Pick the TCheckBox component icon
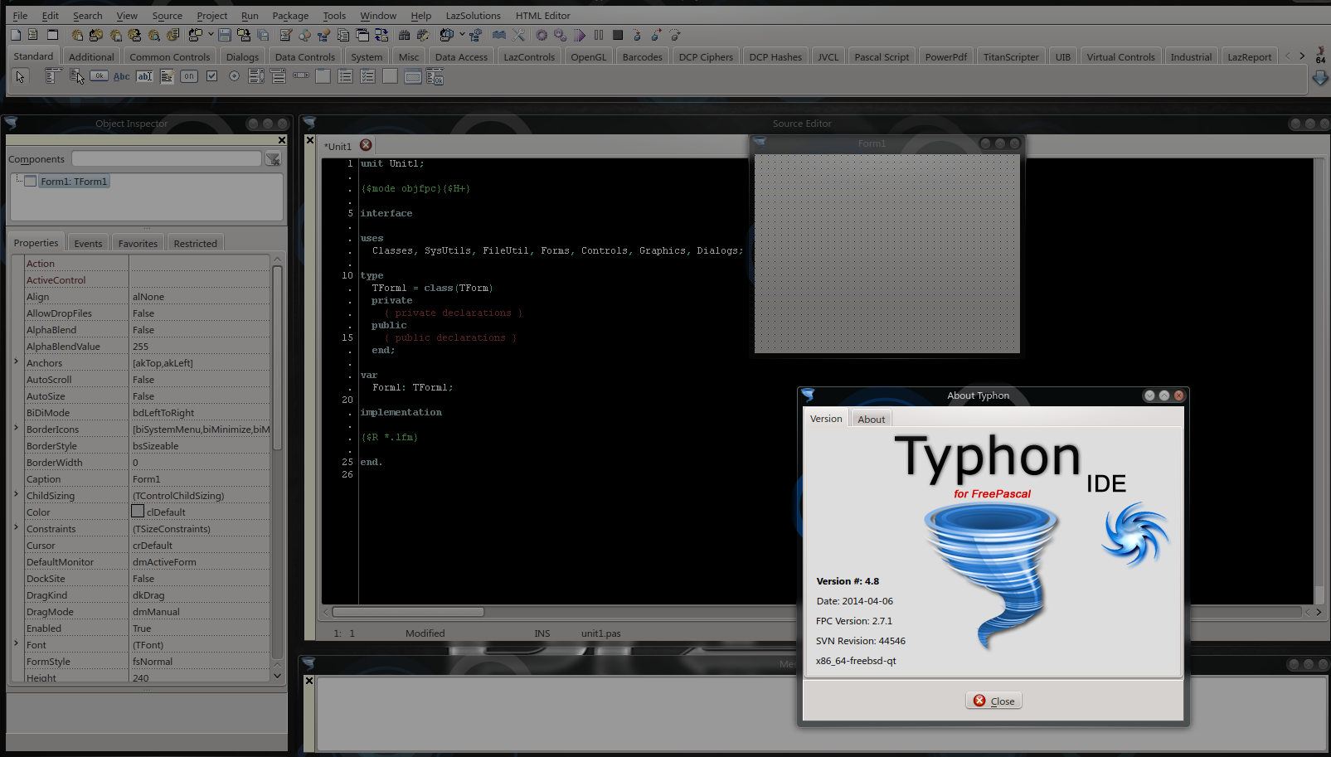The height and width of the screenshot is (757, 1331). (x=211, y=76)
